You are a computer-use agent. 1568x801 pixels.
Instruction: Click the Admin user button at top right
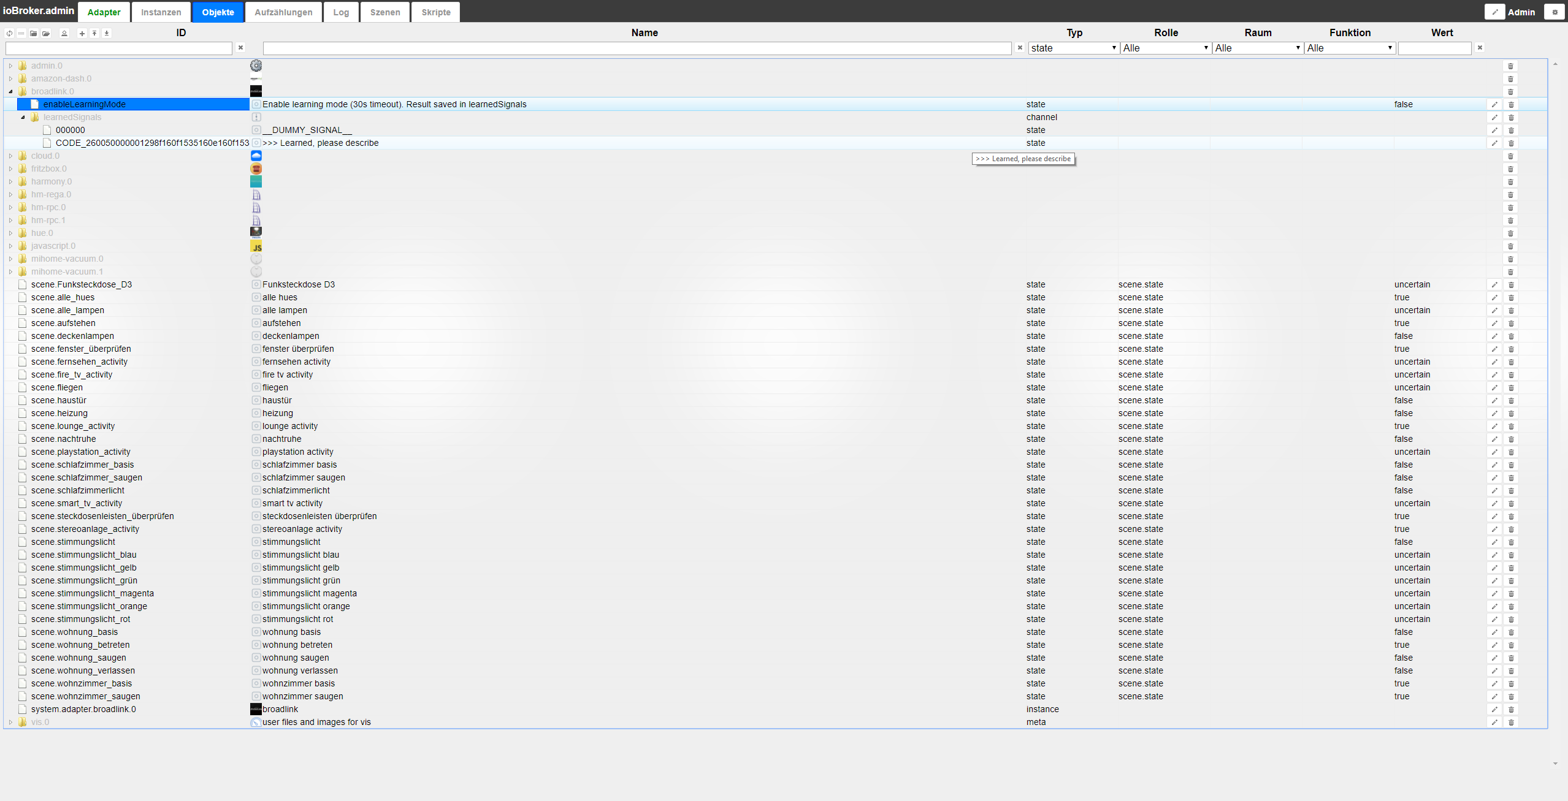(1521, 12)
